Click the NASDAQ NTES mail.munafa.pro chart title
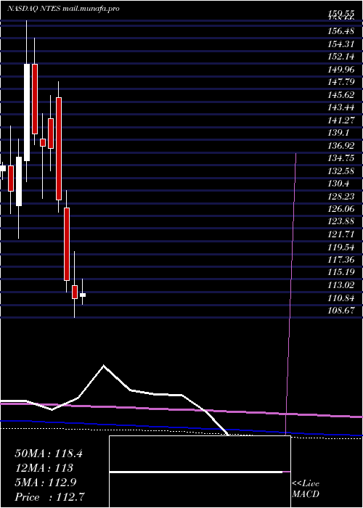 point(63,9)
